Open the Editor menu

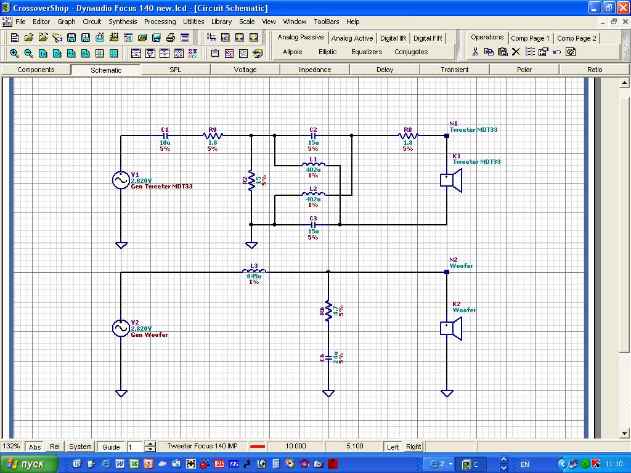point(41,22)
